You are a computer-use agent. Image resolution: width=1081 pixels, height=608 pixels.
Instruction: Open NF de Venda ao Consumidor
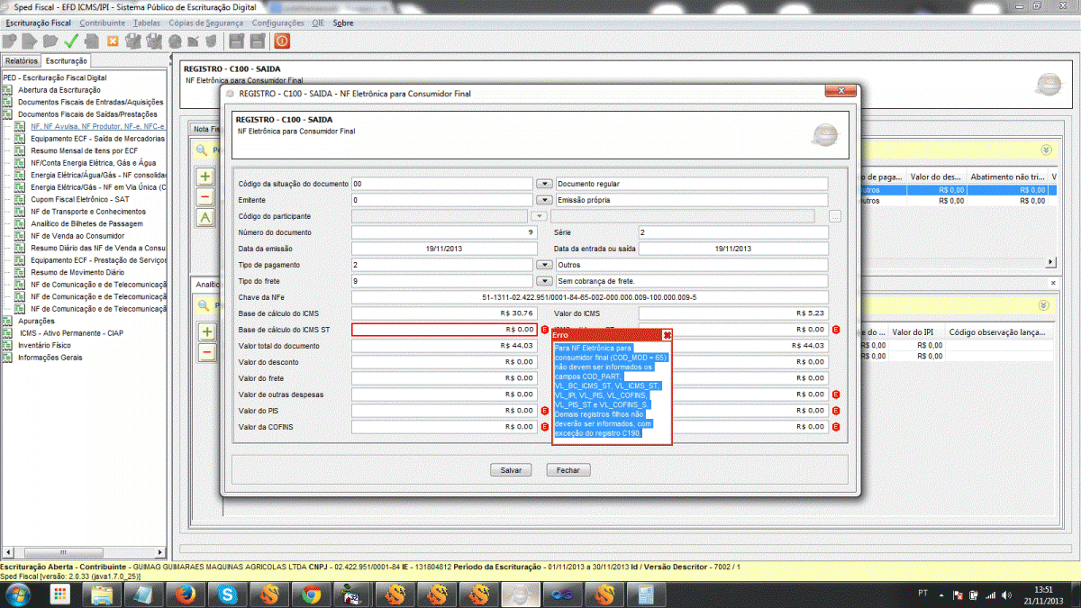click(77, 236)
